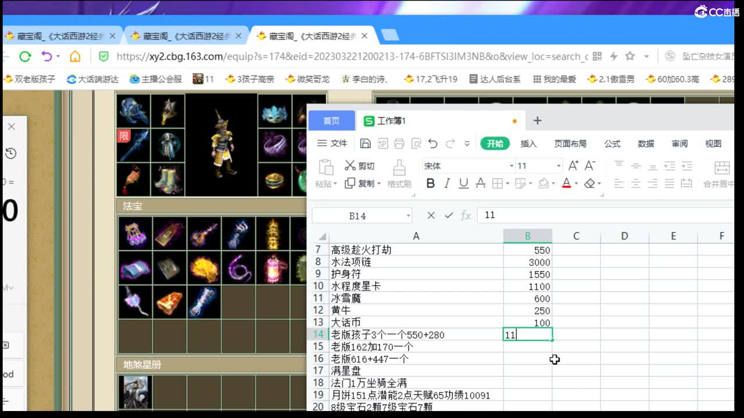Toggle italic formatting
Image resolution: width=744 pixels, height=418 pixels.
coord(447,183)
